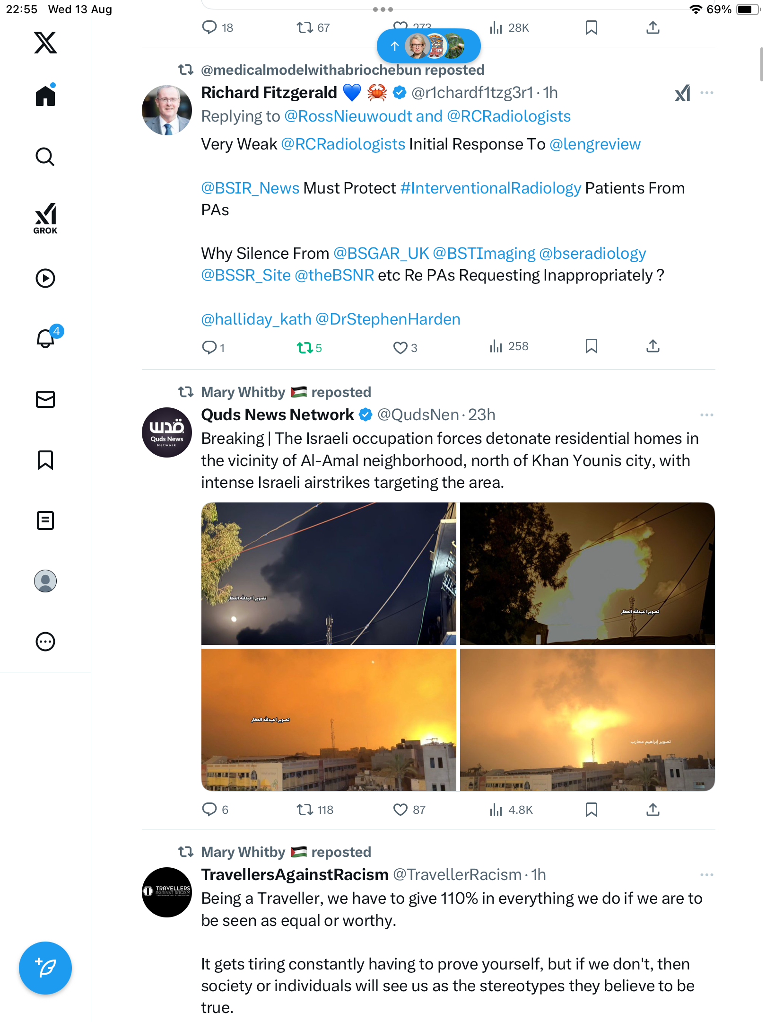Open the Bookmarks sidebar icon
Image resolution: width=766 pixels, height=1022 pixels.
click(x=45, y=460)
